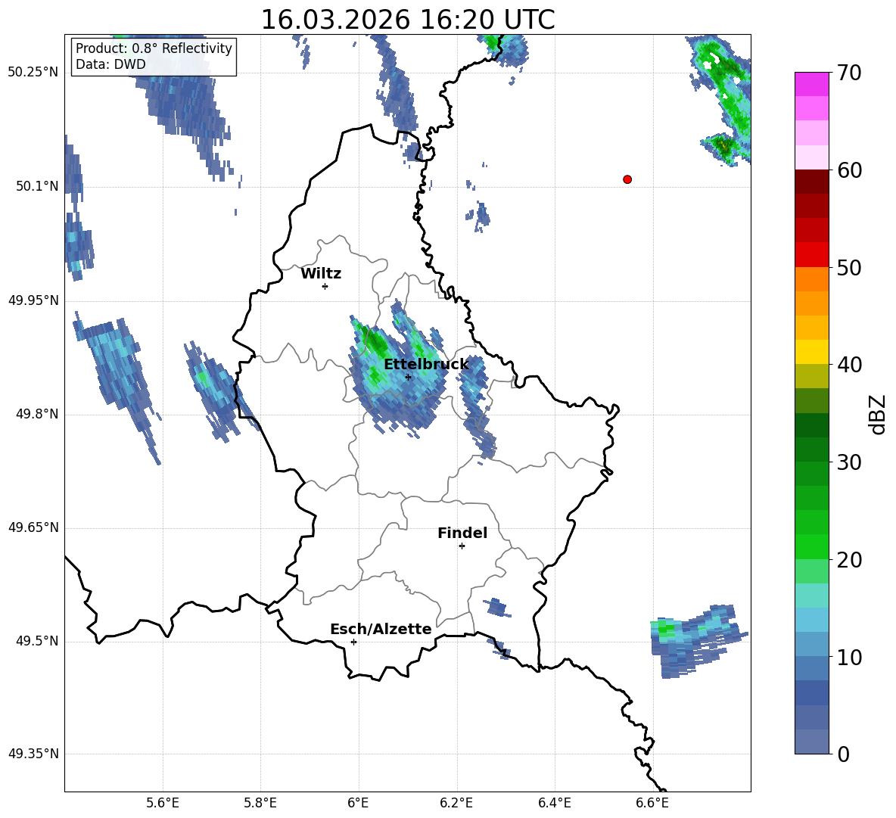Click the 49.5°N latitude label
896x818 pixels.
pos(36,640)
